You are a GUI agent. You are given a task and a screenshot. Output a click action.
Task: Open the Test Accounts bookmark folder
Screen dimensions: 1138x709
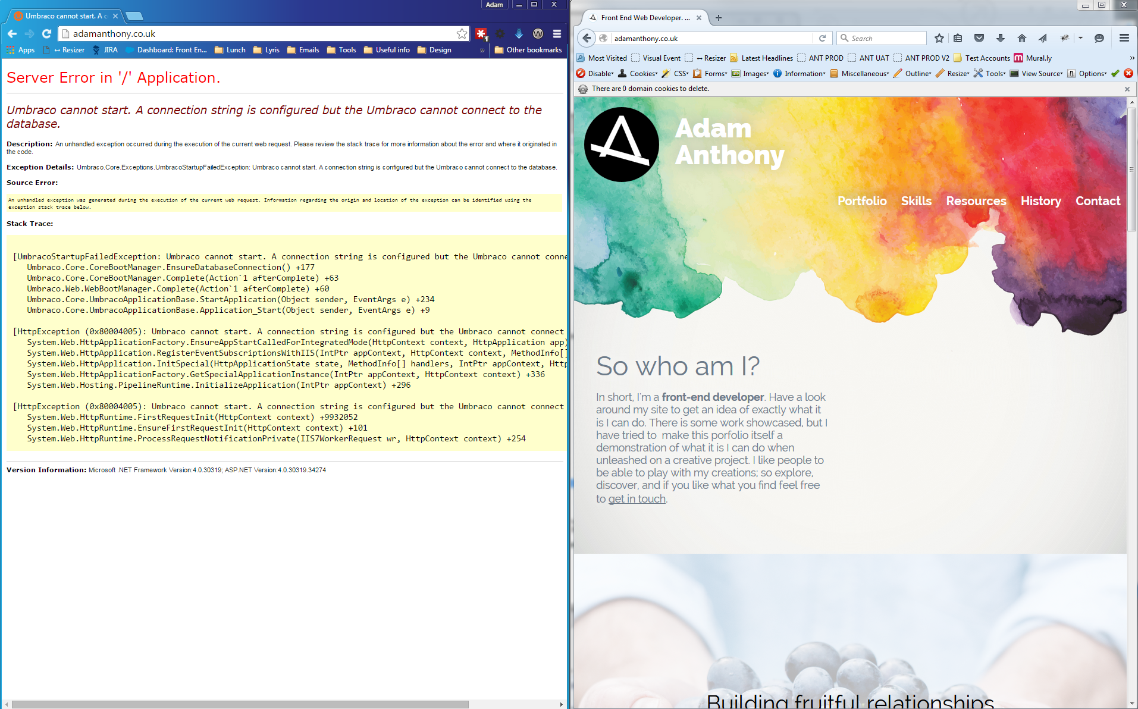(982, 58)
